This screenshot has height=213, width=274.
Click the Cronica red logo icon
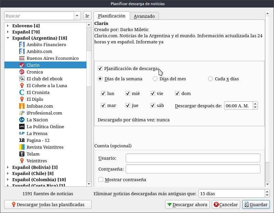(x=22, y=72)
